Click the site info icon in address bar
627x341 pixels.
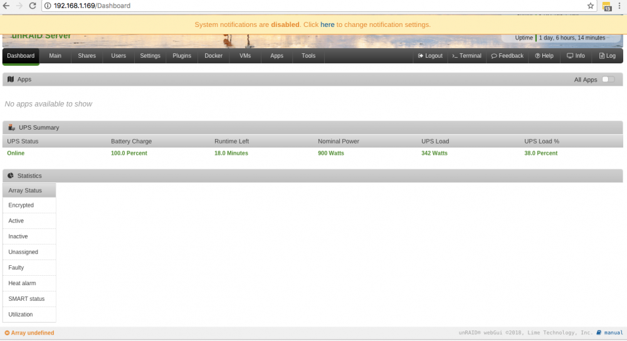point(48,6)
